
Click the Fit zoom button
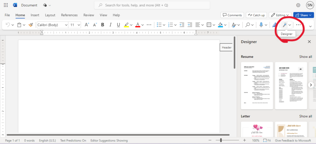click(x=267, y=140)
